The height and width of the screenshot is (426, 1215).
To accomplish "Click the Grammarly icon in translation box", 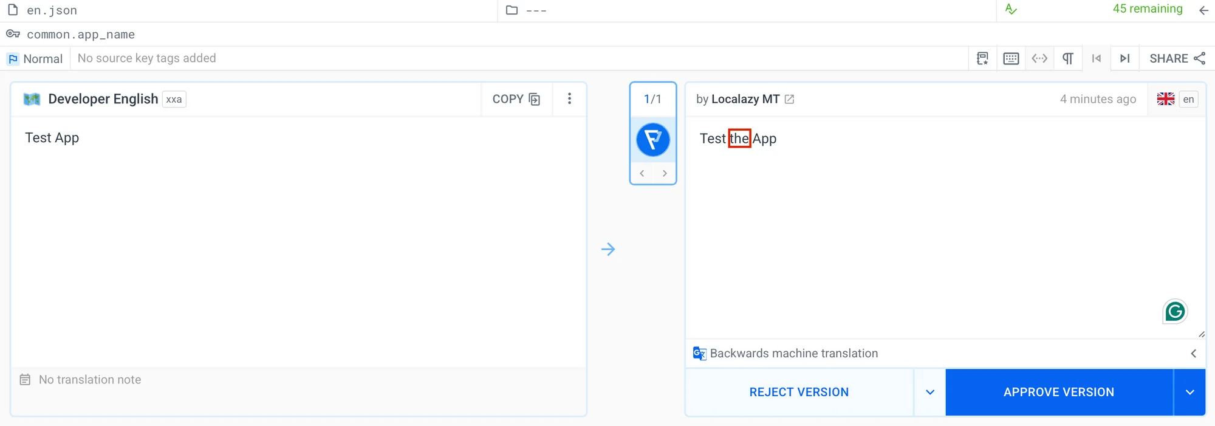I will pos(1174,312).
